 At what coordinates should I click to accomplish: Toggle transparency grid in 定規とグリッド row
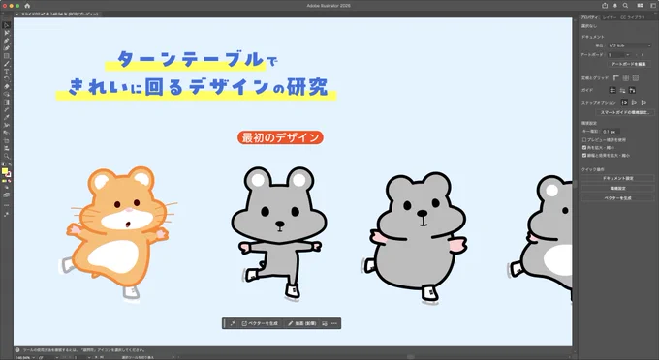(x=636, y=78)
